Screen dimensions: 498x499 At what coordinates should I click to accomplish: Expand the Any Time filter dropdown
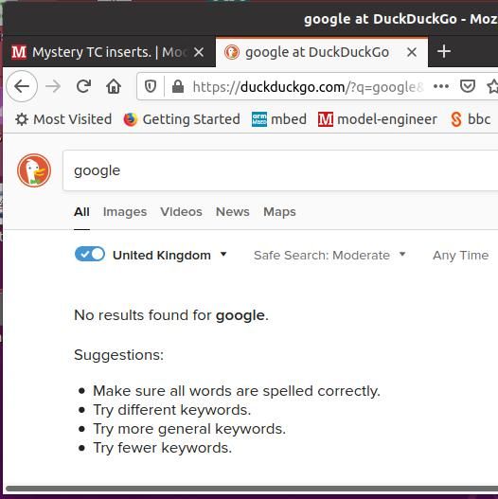(460, 256)
